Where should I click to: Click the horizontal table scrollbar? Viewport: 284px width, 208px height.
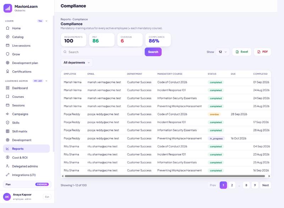pos(165,176)
